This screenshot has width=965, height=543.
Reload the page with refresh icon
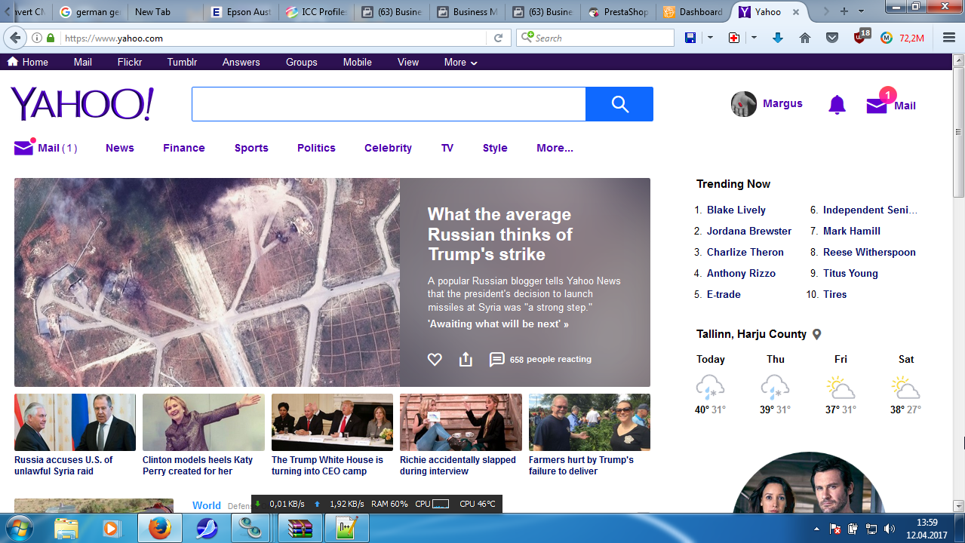498,38
